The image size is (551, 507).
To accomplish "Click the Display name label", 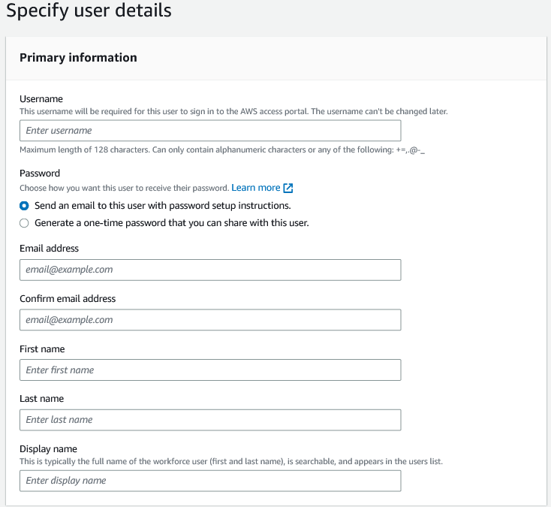I will pos(48,448).
